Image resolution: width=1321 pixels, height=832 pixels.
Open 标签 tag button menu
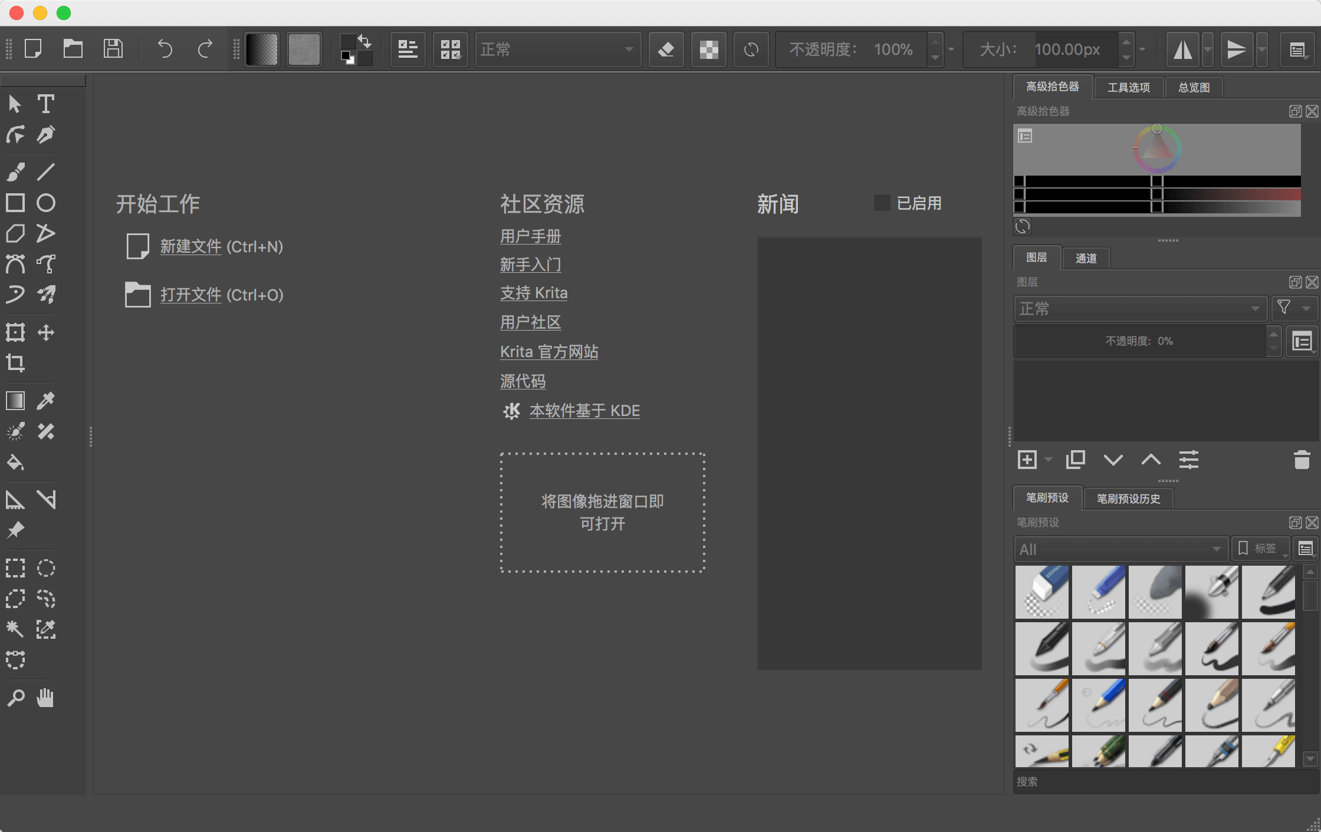(x=1260, y=549)
